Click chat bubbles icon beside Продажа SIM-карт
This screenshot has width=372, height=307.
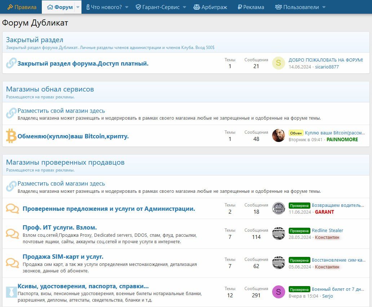(12, 263)
